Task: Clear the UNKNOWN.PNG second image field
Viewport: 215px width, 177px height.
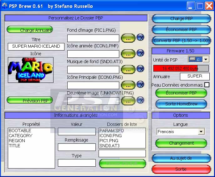Action: (x=141, y=100)
